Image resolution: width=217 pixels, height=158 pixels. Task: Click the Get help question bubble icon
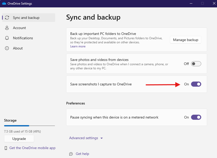(71, 154)
